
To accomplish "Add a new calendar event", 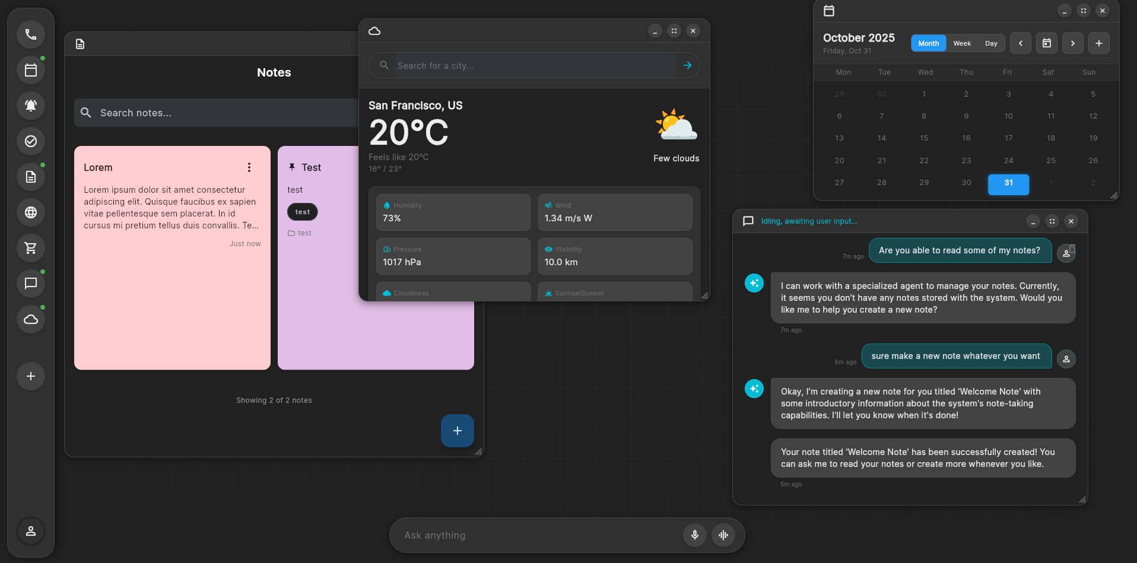I will coord(1099,43).
